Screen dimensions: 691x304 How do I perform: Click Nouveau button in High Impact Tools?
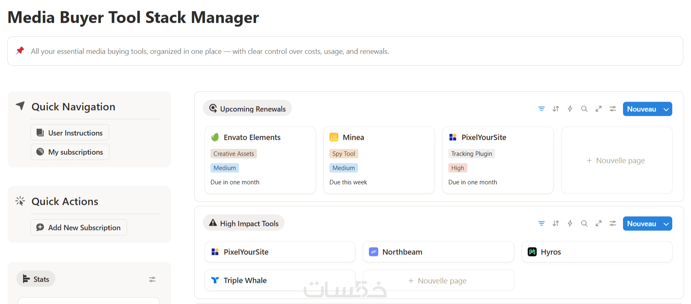(x=642, y=224)
